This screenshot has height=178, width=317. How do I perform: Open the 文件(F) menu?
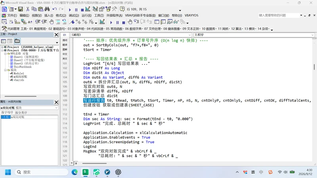(x=12, y=15)
